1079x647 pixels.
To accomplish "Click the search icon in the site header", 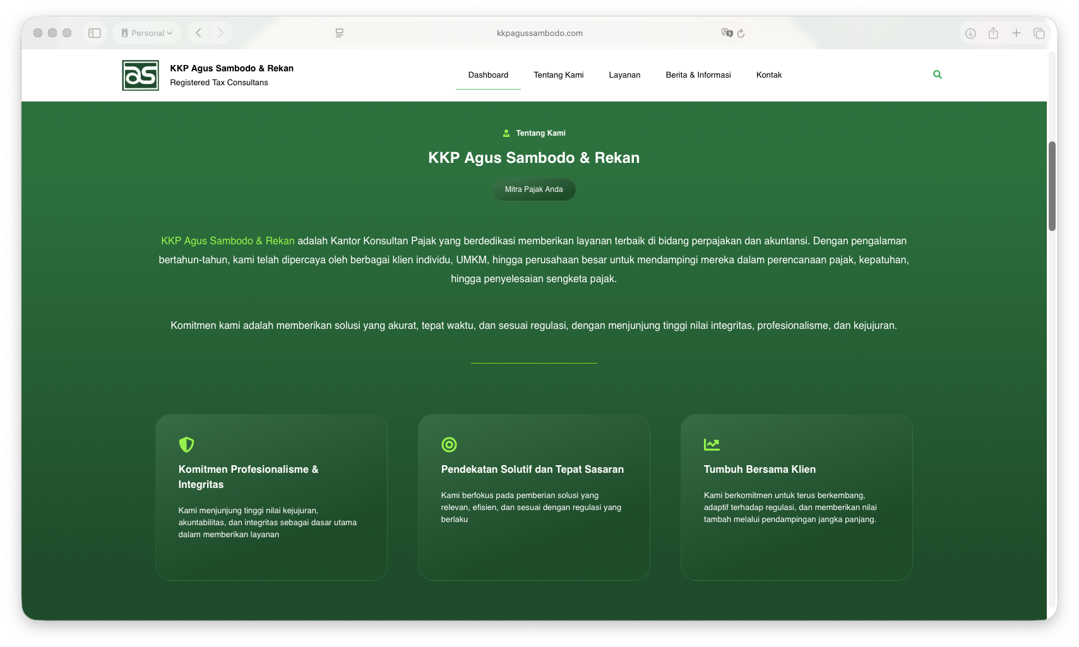I will click(937, 74).
